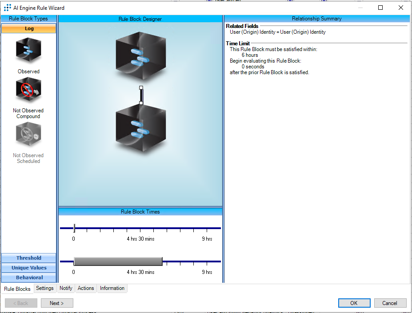
Task: Switch to the Settings tab
Action: [x=45, y=288]
